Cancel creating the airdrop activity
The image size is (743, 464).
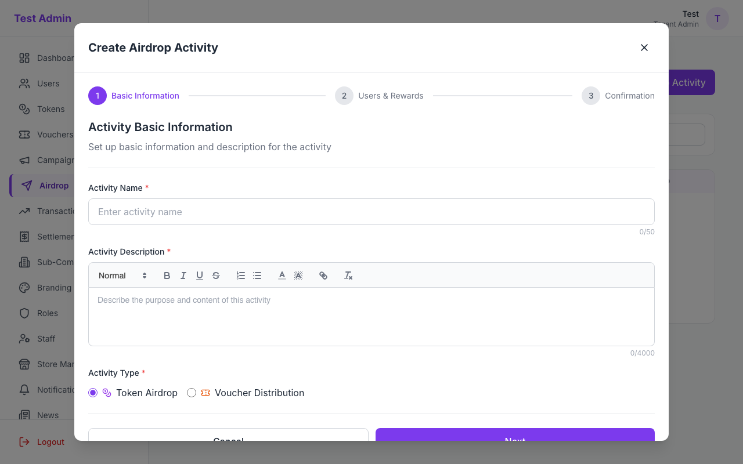228,438
